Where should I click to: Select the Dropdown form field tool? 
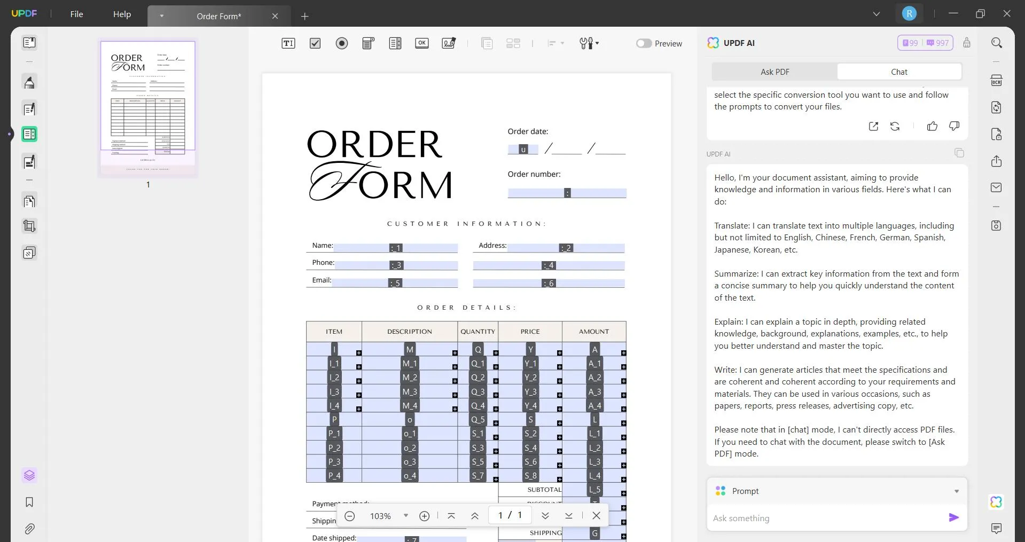pos(369,43)
